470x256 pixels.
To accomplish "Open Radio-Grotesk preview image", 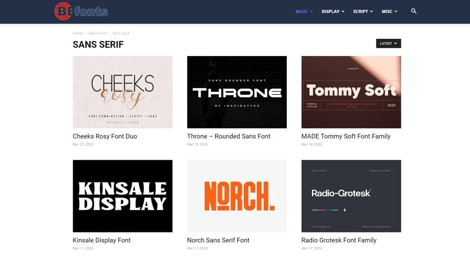I will (351, 196).
